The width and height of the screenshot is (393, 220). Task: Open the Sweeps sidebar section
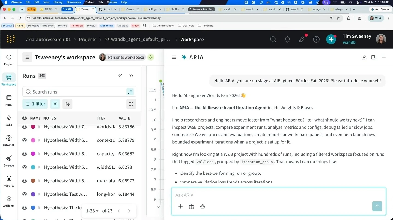9,161
